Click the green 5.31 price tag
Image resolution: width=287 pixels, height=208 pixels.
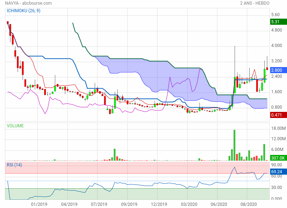click(x=278, y=22)
